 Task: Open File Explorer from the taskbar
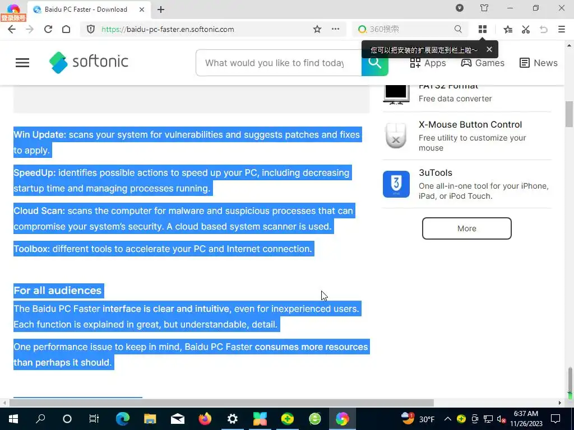[x=150, y=419]
